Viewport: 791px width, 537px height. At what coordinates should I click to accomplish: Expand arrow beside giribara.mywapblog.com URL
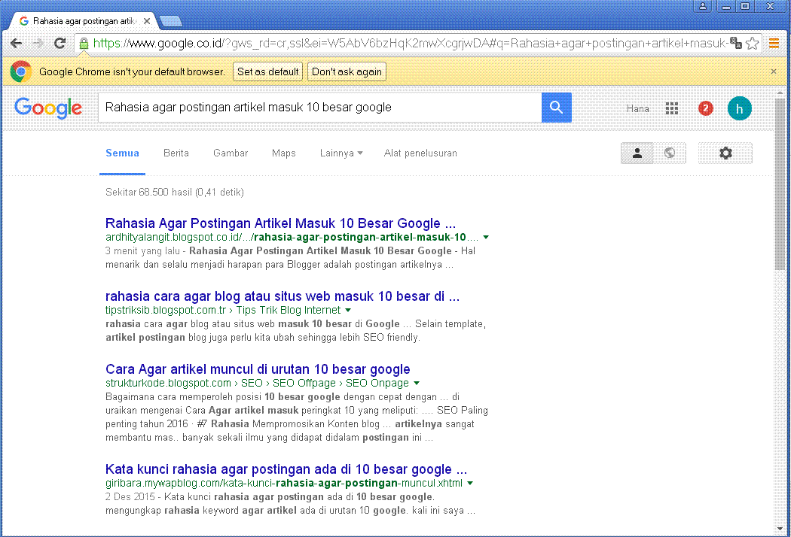click(x=470, y=483)
